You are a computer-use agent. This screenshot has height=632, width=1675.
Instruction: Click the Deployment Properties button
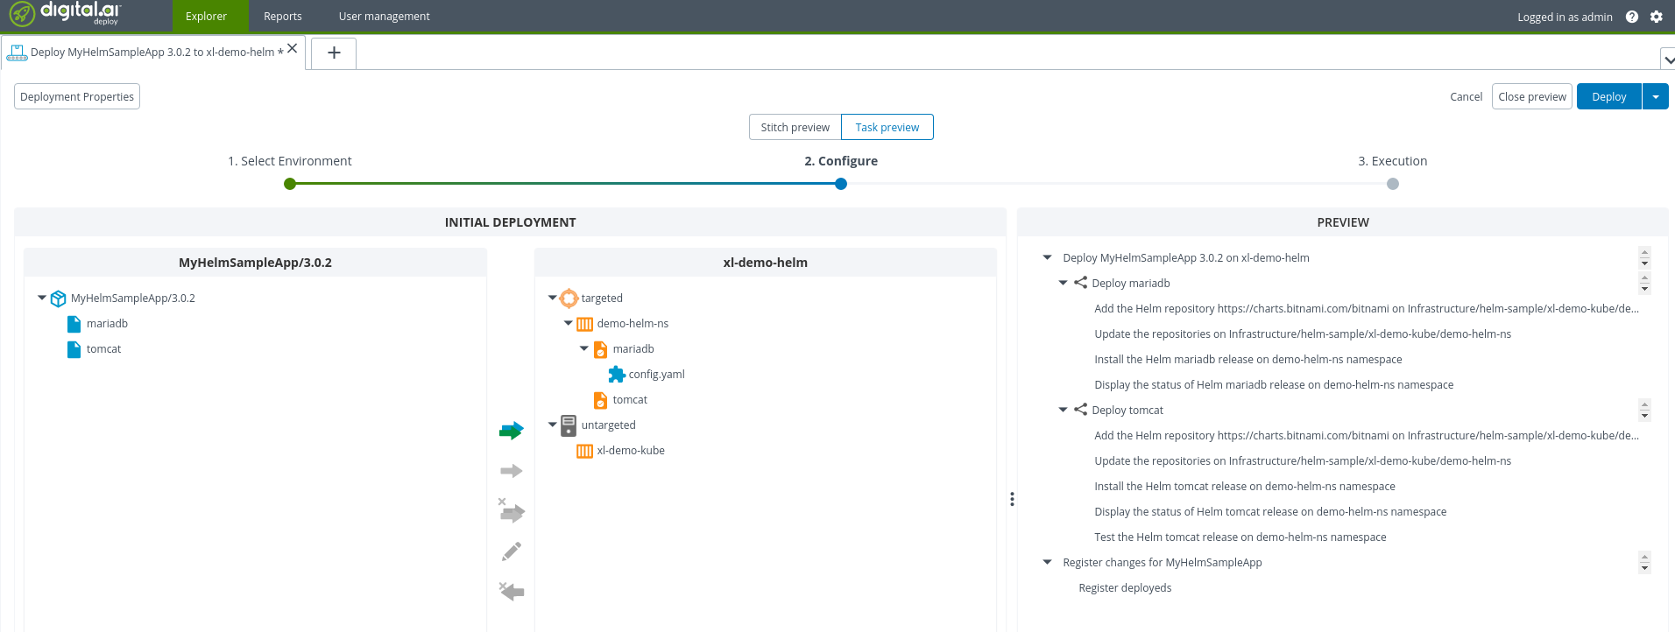pyautogui.click(x=77, y=97)
